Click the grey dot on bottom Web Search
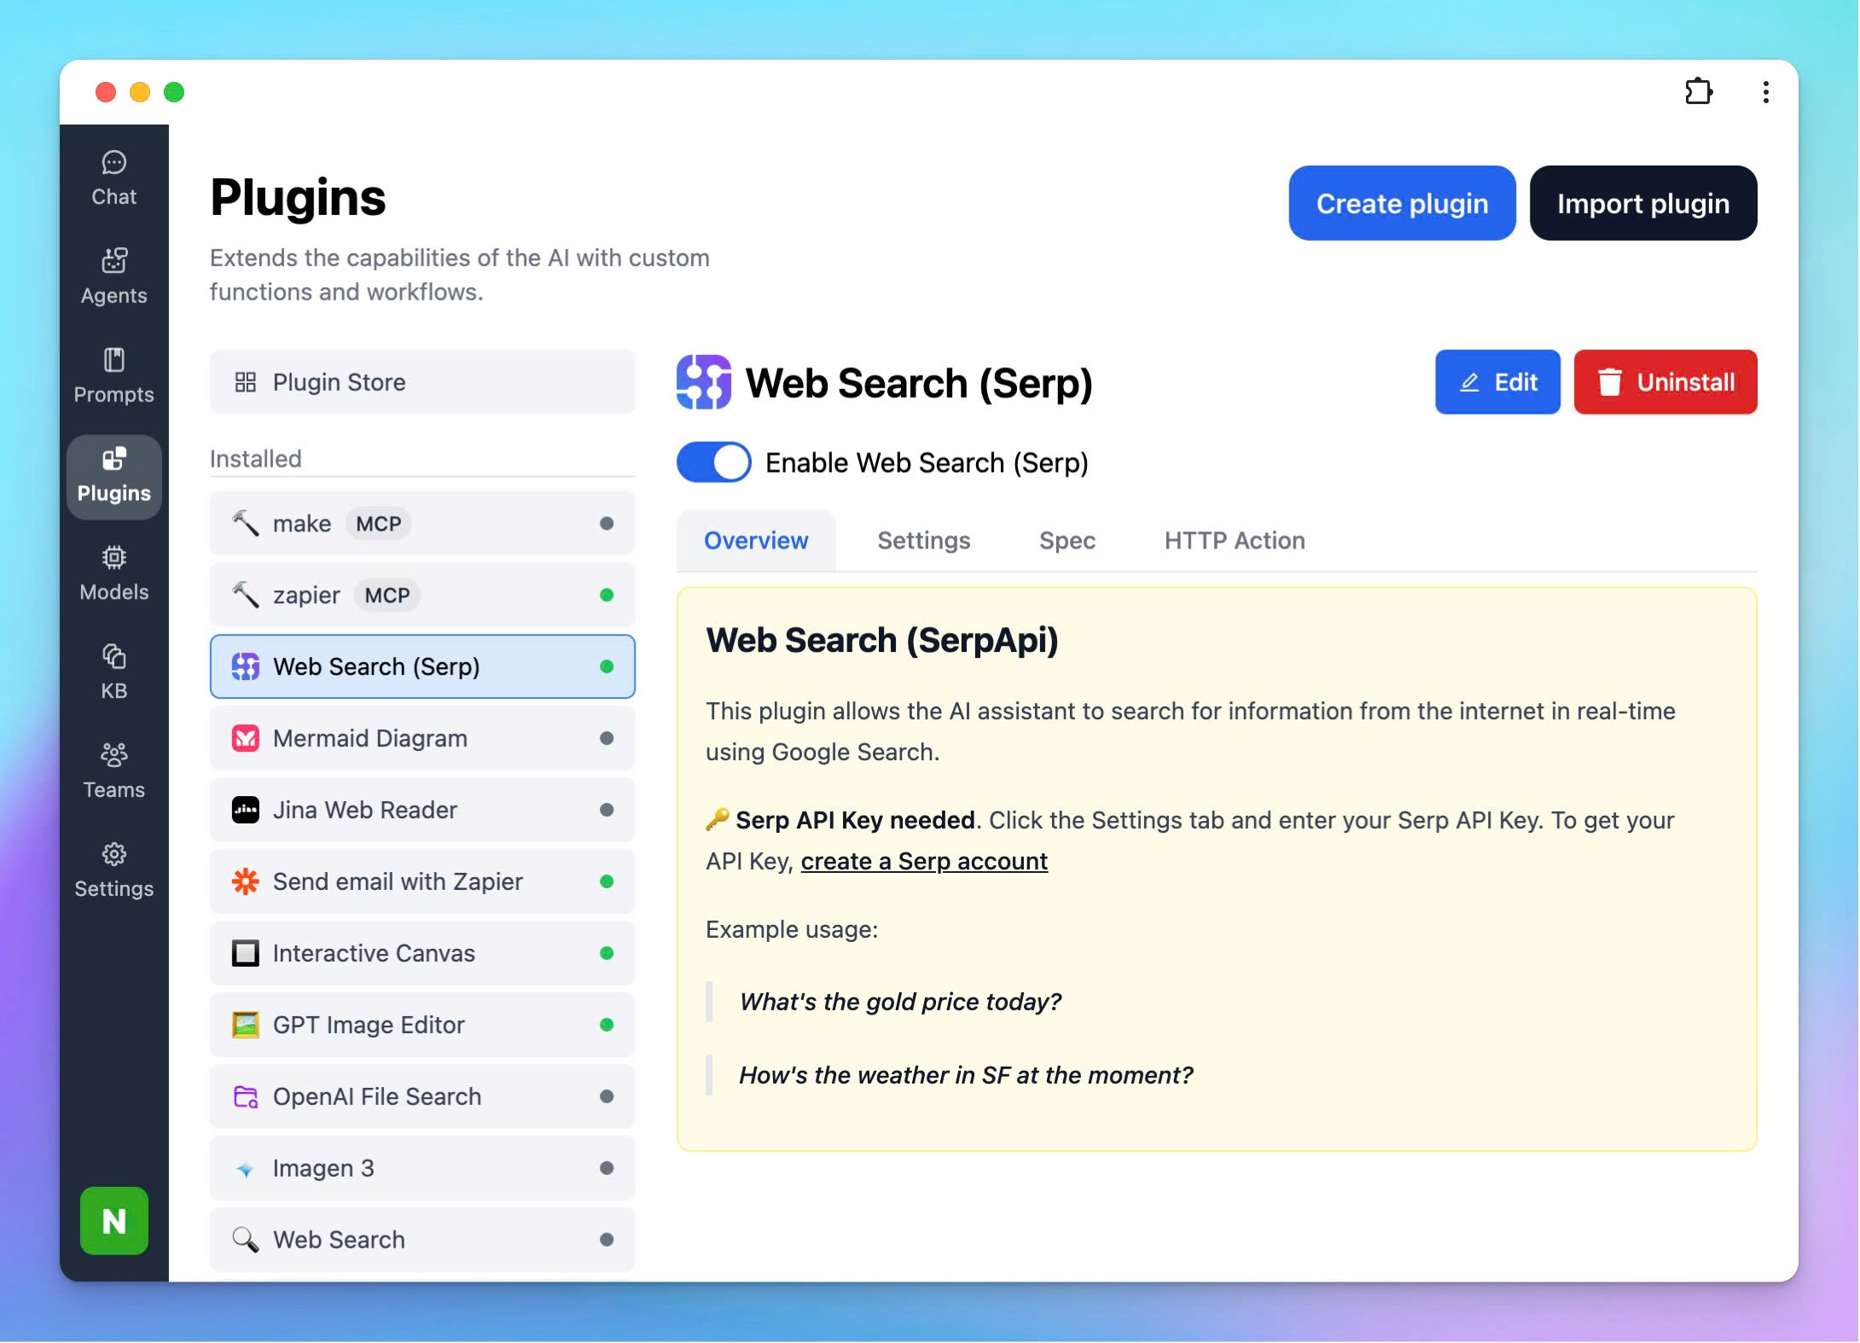Image resolution: width=1860 pixels, height=1343 pixels. click(607, 1240)
